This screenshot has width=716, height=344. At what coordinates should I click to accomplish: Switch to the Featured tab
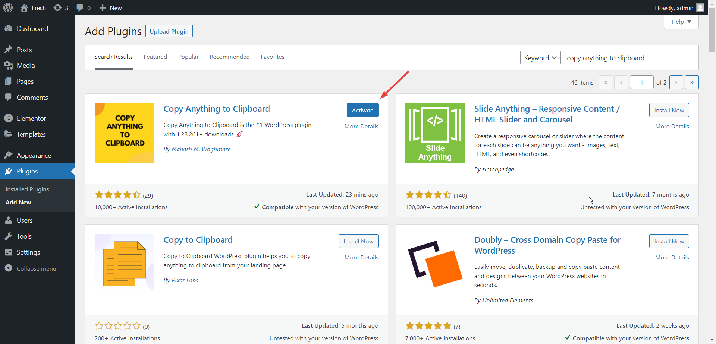156,57
